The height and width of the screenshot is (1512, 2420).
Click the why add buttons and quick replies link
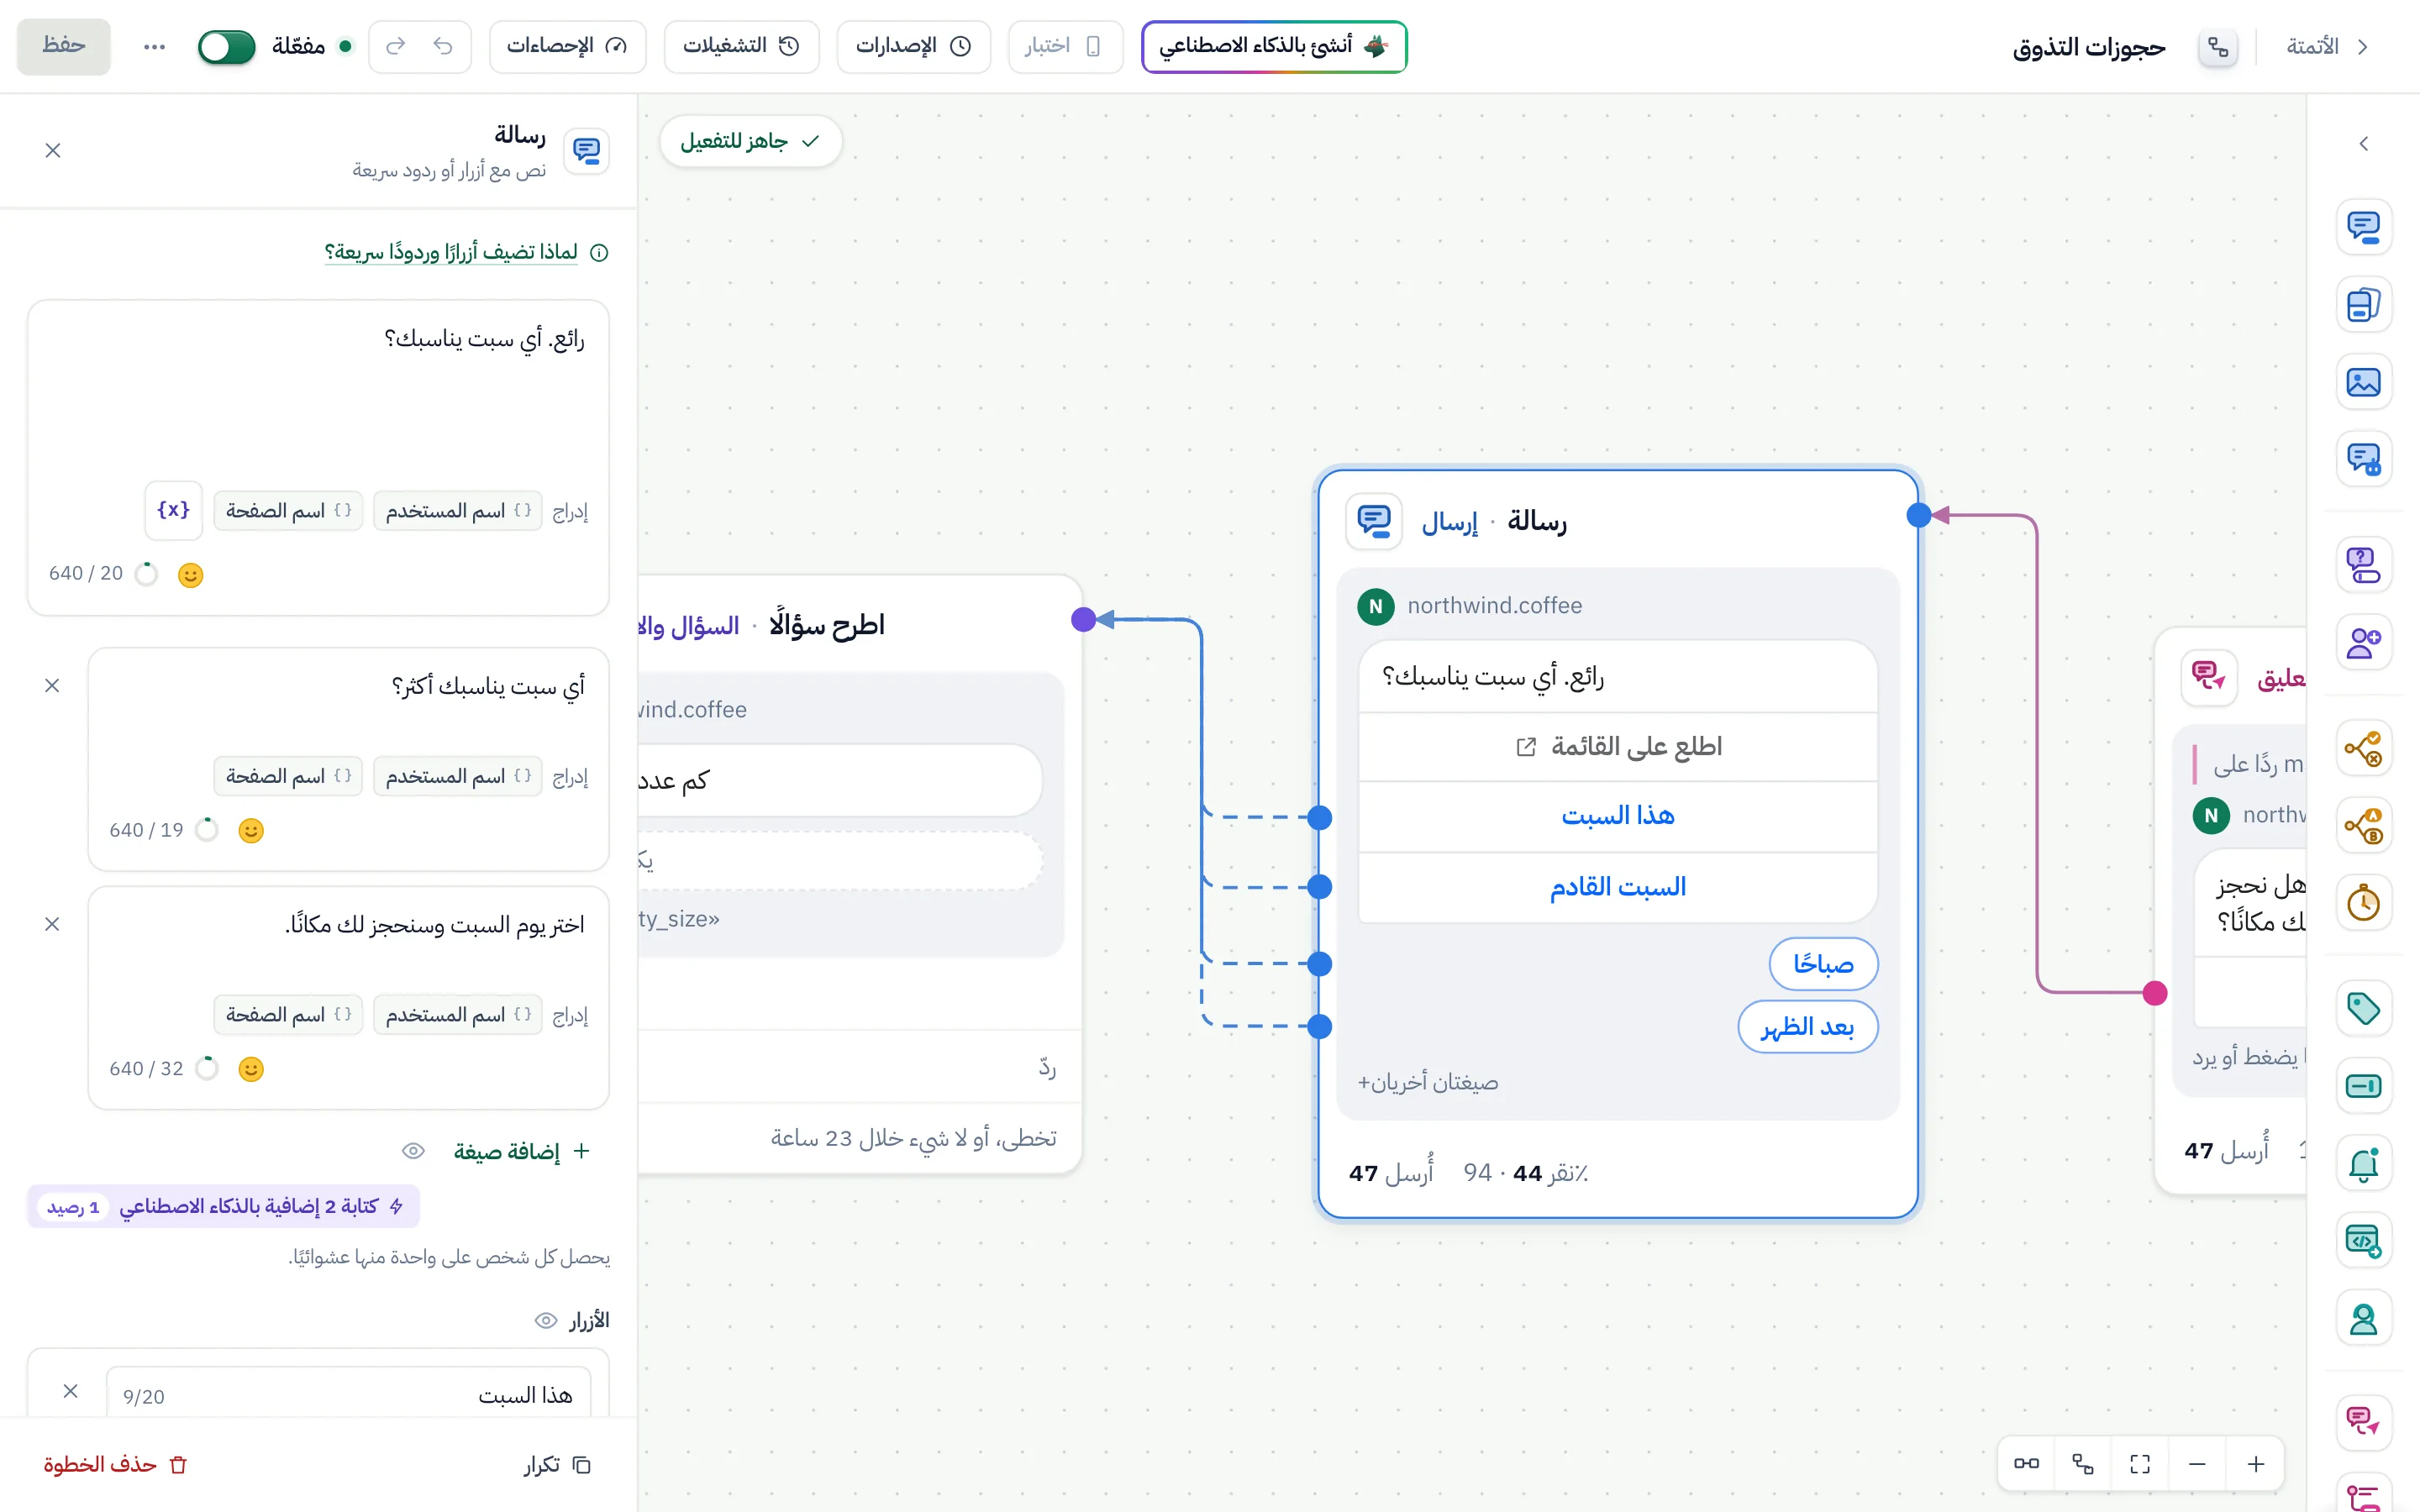click(x=466, y=252)
